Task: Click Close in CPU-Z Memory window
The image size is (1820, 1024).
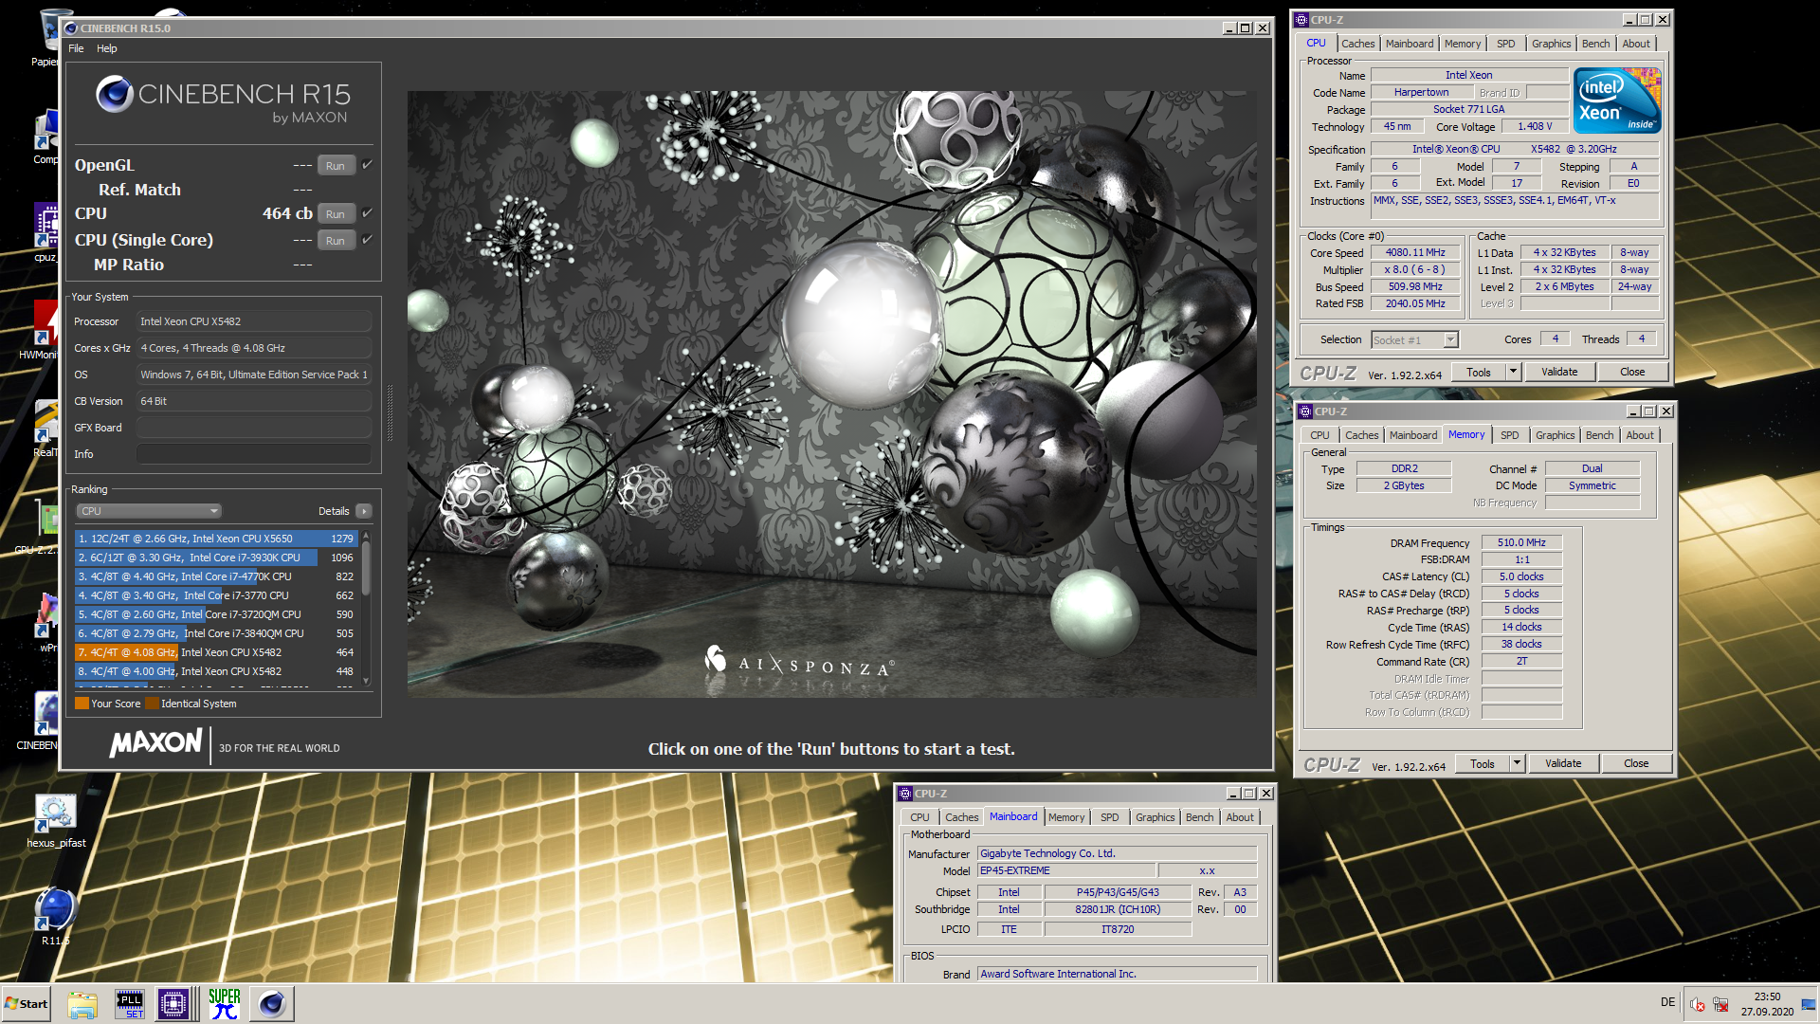Action: [x=1636, y=763]
